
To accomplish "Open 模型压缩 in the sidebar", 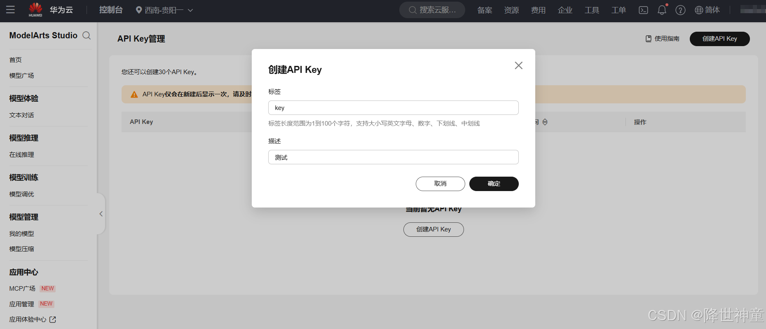I will pyautogui.click(x=22, y=249).
